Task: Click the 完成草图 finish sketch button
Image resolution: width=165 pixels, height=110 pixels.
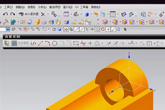Action: click(20, 43)
